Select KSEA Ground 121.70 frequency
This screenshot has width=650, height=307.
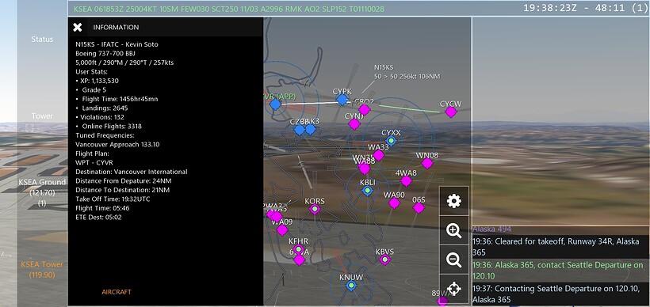click(x=42, y=192)
